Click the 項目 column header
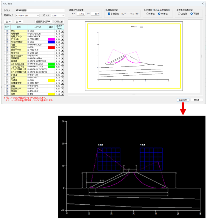207x219 pixels. [x=19, y=27]
